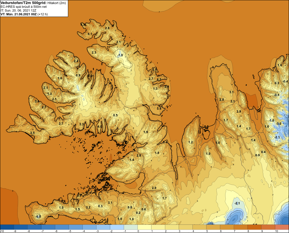Click the '3.3' temperature value on the map
Screen dimensions: 289x233
pyautogui.click(x=82, y=124)
